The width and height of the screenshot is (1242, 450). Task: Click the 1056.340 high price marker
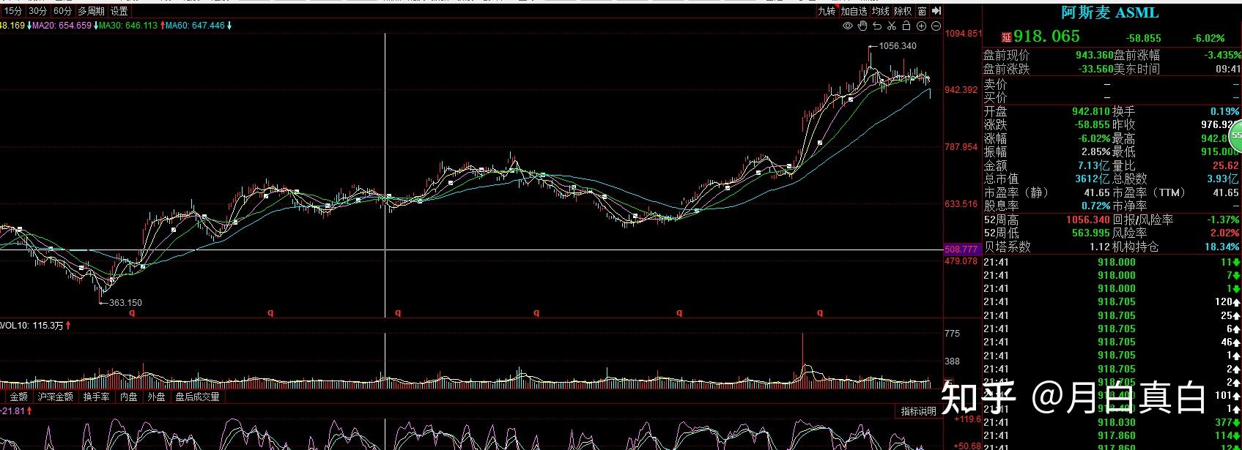(x=898, y=46)
